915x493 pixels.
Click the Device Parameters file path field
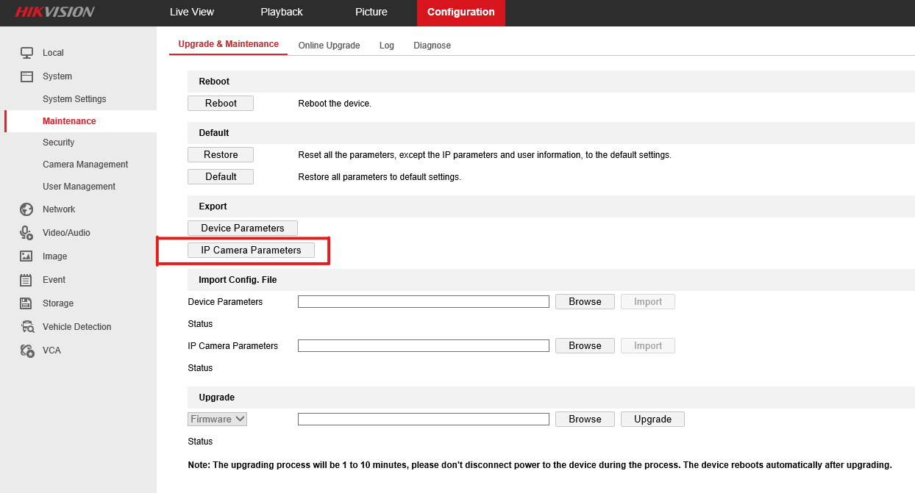(x=423, y=302)
